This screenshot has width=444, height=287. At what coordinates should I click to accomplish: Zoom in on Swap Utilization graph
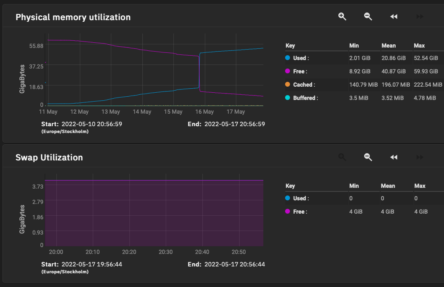tap(342, 157)
